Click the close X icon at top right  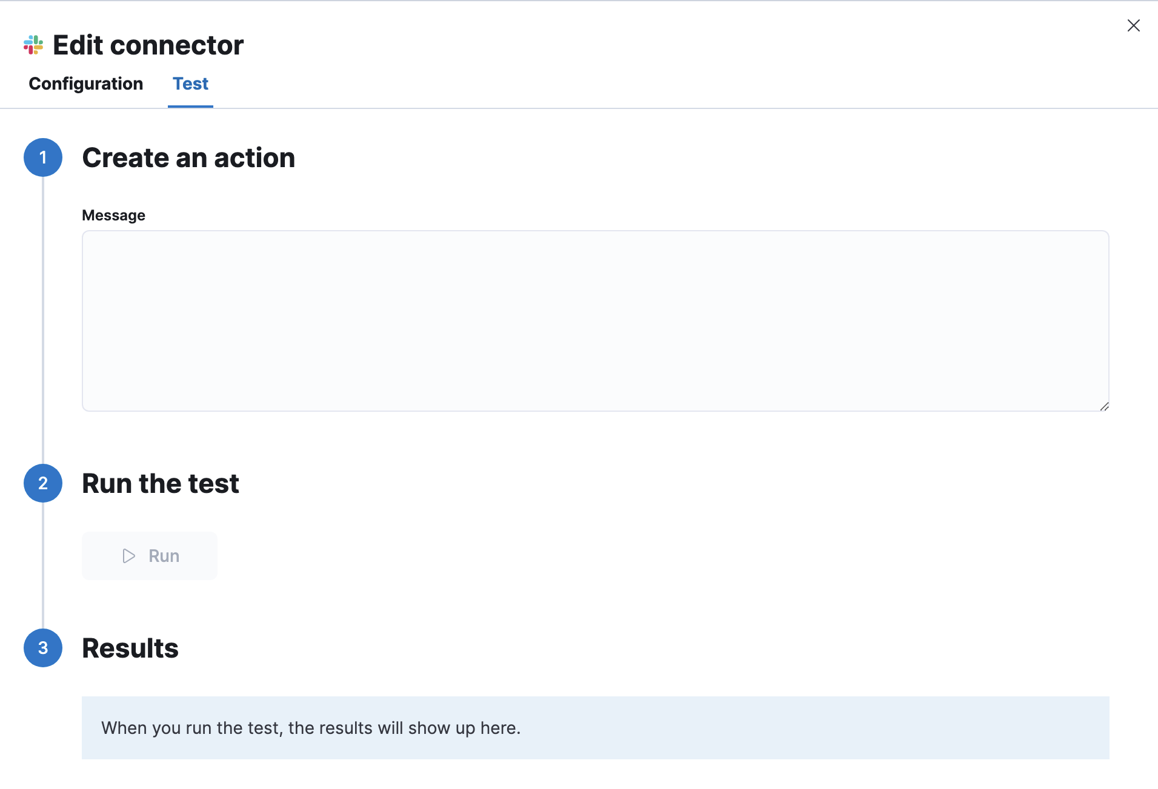[1134, 25]
